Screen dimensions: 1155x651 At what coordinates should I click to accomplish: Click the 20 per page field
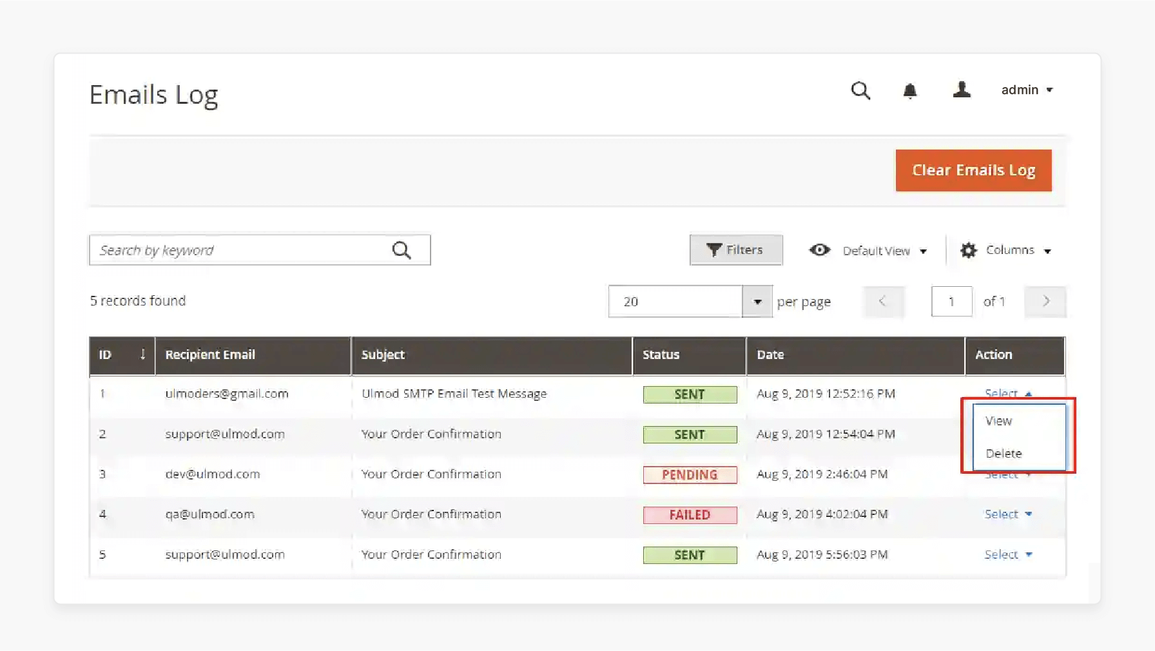tap(675, 302)
